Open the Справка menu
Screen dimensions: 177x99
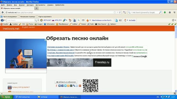50,5
